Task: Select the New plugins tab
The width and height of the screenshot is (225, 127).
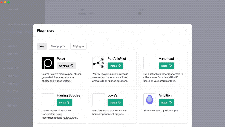Action: [x=42, y=46]
